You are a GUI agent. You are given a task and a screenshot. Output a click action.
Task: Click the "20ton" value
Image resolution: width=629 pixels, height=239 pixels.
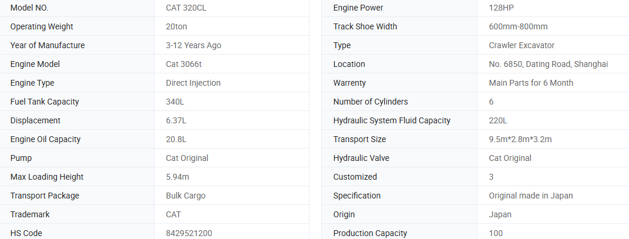tap(177, 26)
